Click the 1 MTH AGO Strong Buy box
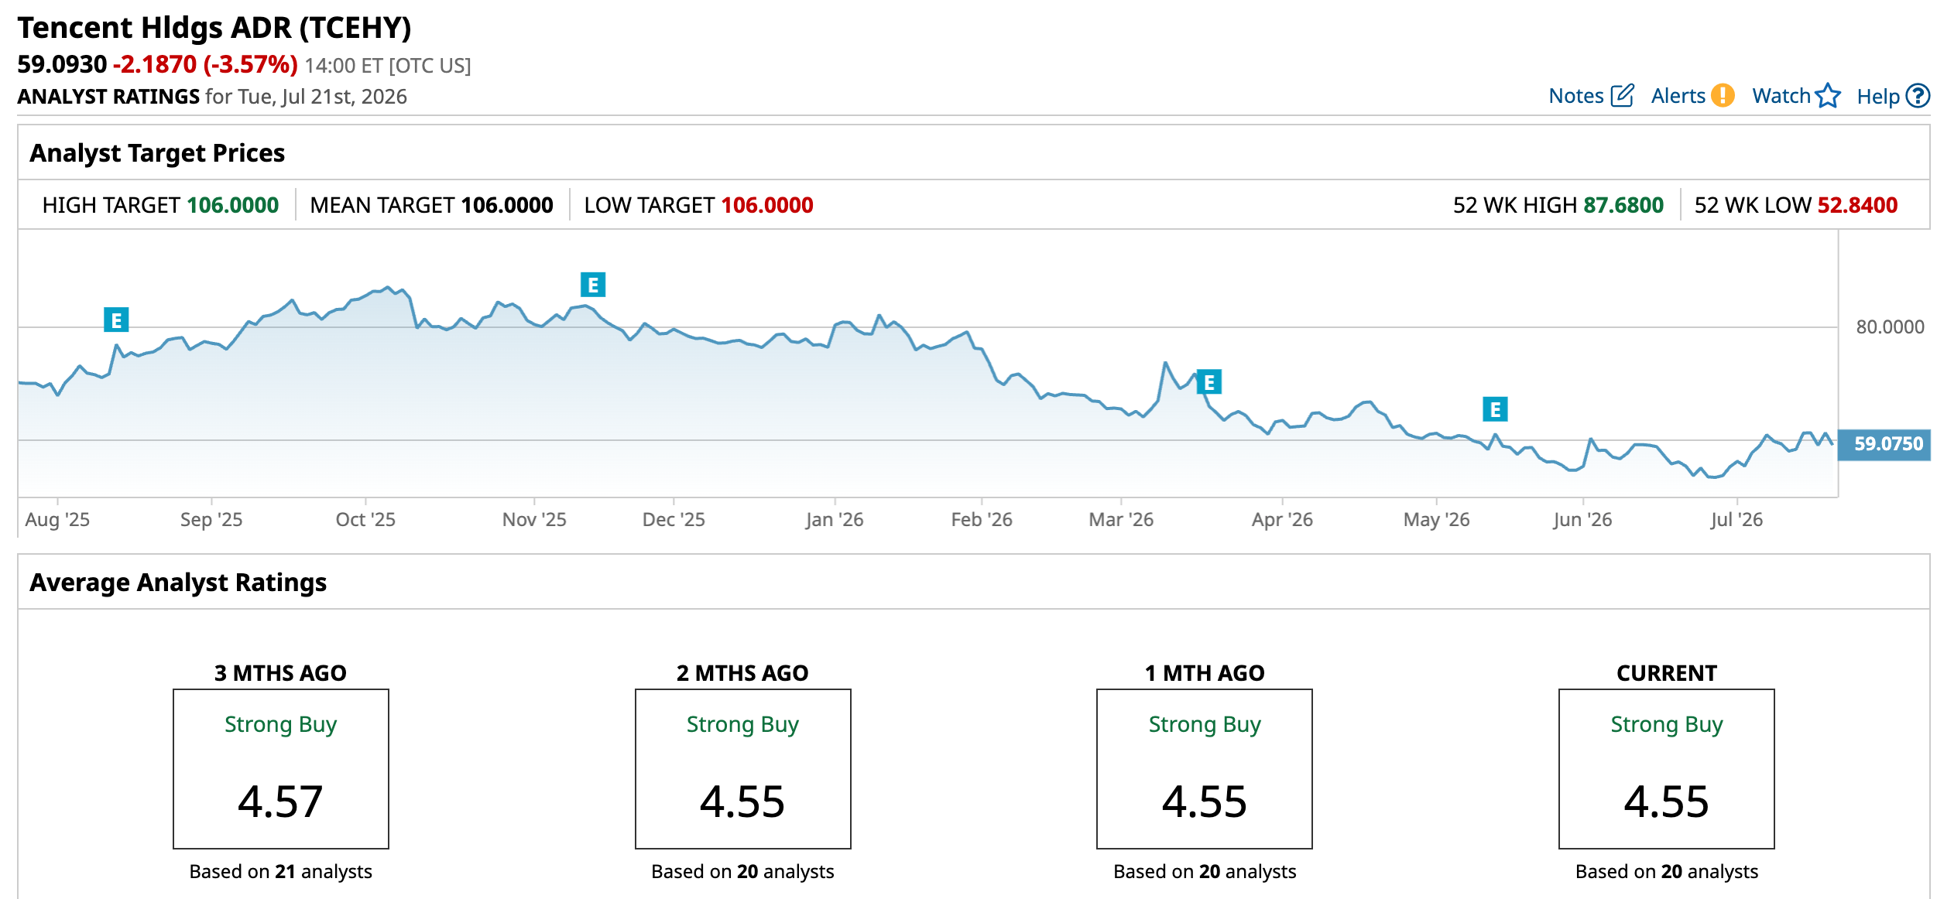The width and height of the screenshot is (1937, 899). [x=1204, y=769]
